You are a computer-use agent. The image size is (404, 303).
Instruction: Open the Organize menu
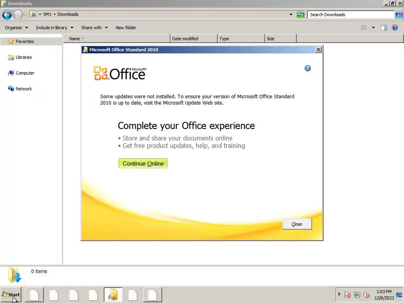pyautogui.click(x=16, y=28)
